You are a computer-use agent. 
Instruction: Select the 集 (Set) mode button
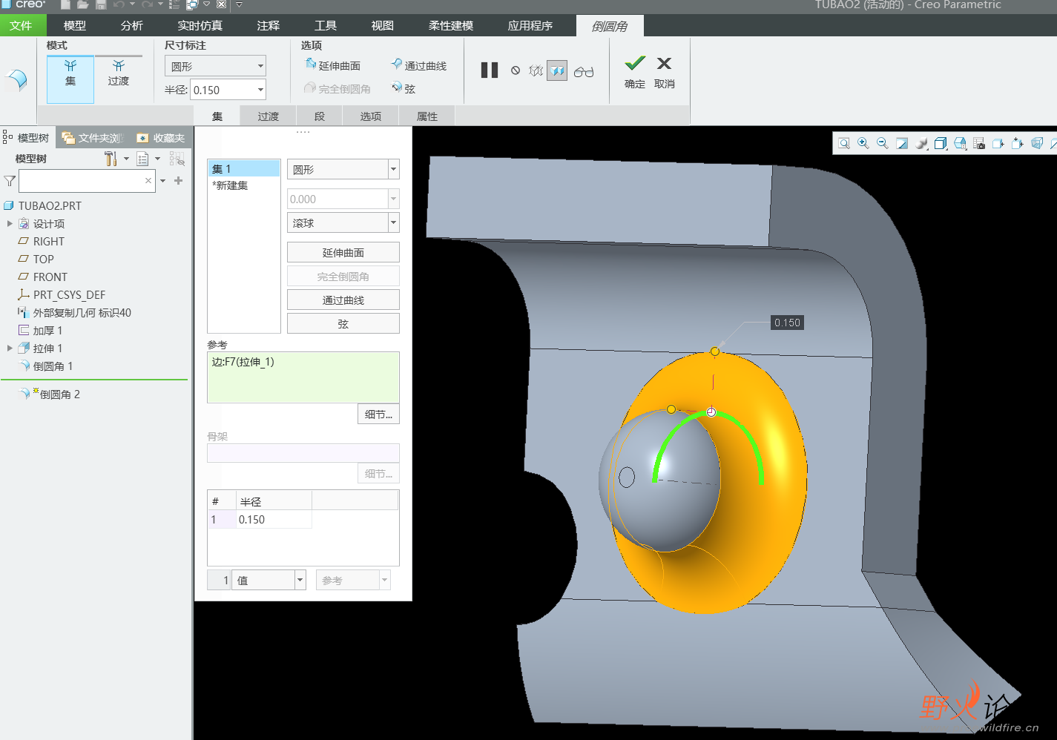click(70, 79)
